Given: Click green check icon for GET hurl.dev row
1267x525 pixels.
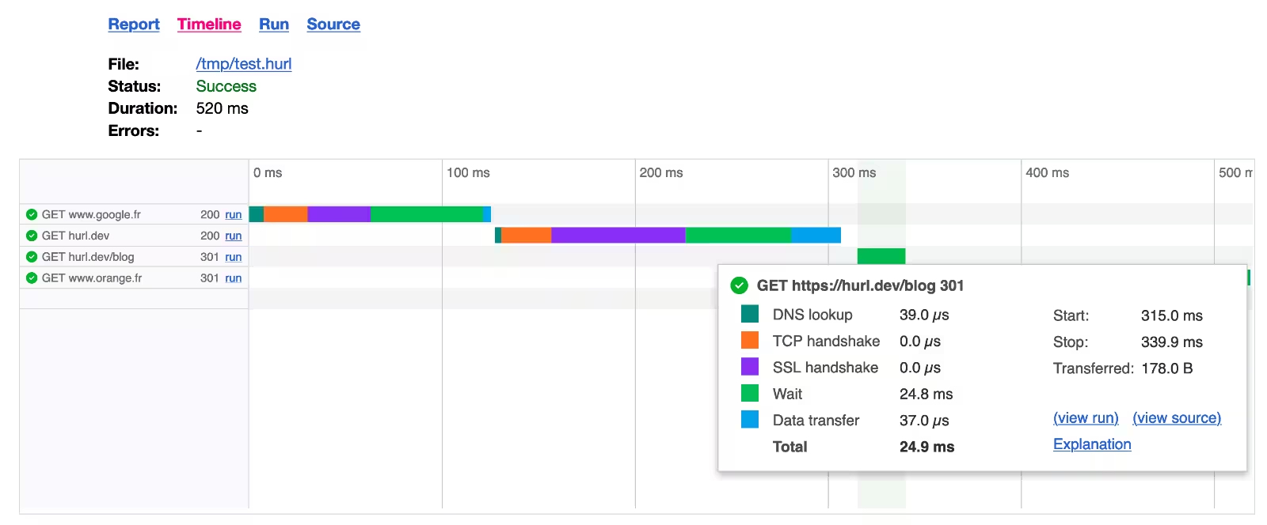Looking at the screenshot, I should click(x=32, y=236).
